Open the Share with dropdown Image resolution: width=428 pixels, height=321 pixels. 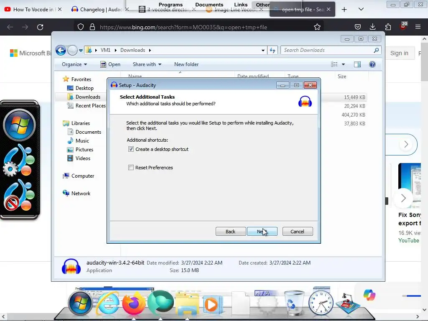pos(147,64)
